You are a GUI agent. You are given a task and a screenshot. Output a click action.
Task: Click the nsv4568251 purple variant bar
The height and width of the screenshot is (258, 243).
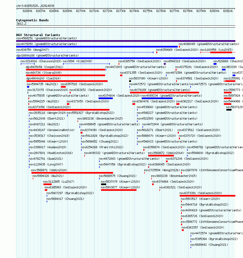(126, 41)
